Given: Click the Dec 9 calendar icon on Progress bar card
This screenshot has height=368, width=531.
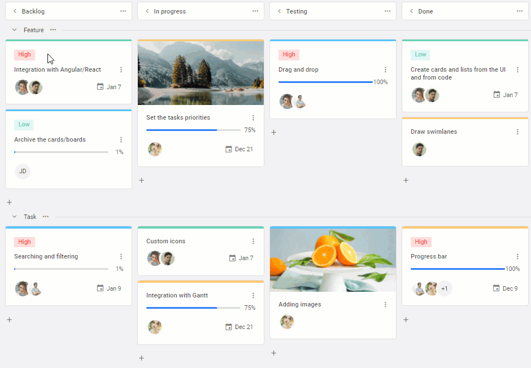Looking at the screenshot, I should coord(496,288).
